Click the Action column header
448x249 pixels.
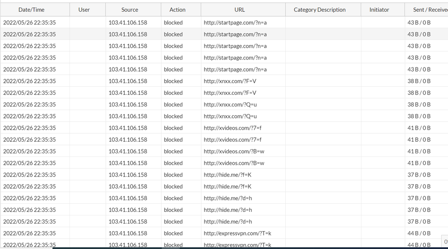(178, 9)
